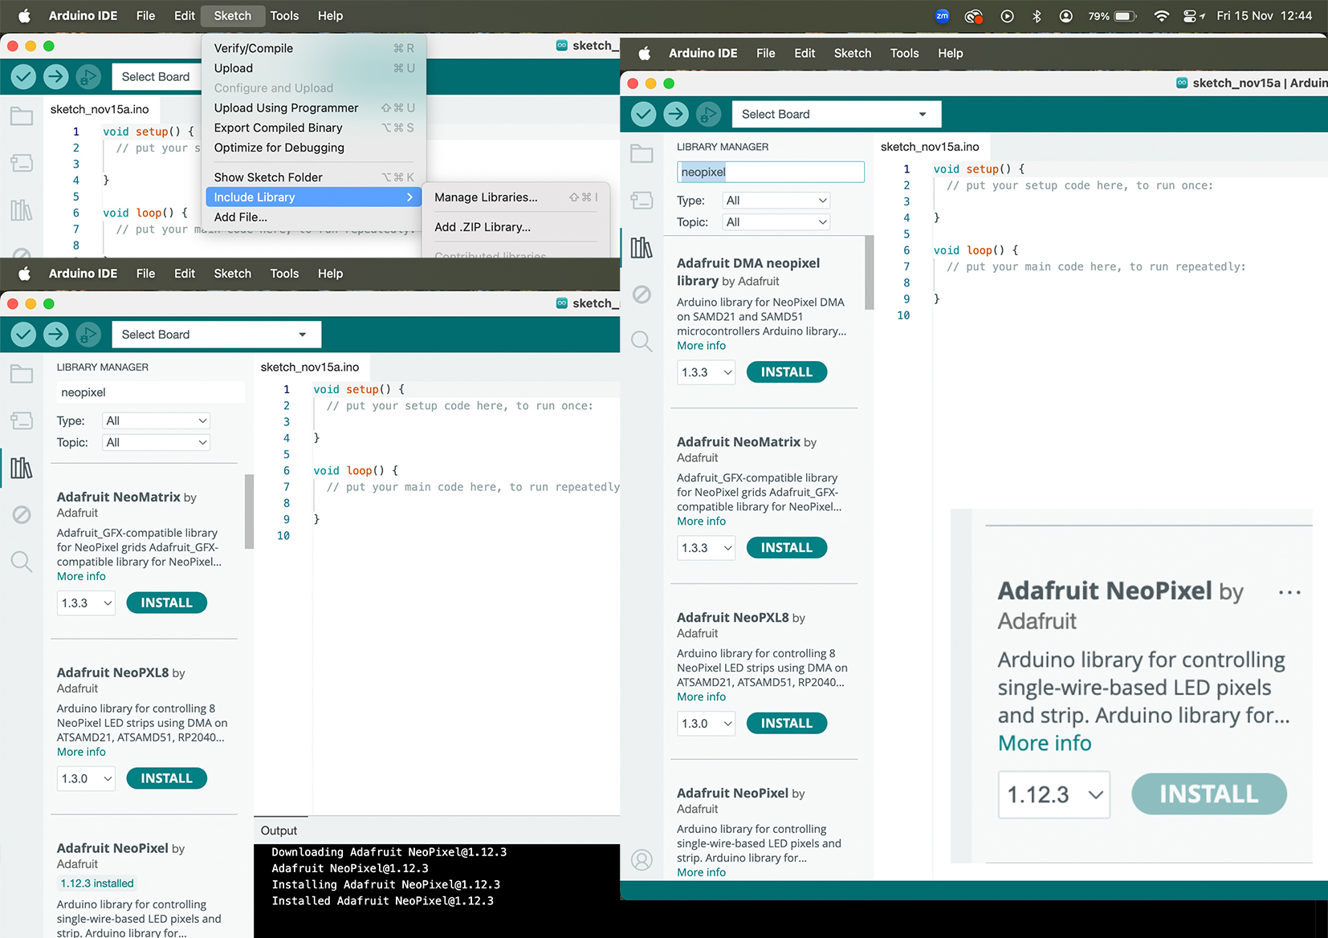This screenshot has height=938, width=1328.
Task: Open Search icon in bottom-left window sidebar
Action: pyautogui.click(x=22, y=562)
